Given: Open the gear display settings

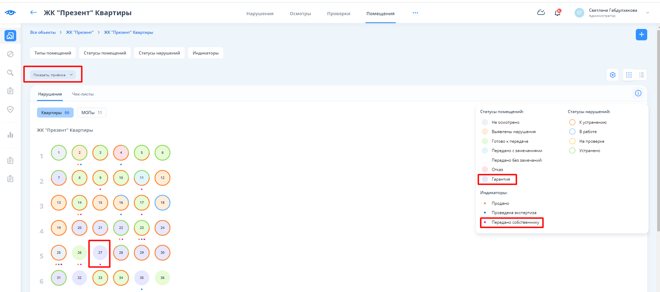Looking at the screenshot, I should (613, 75).
